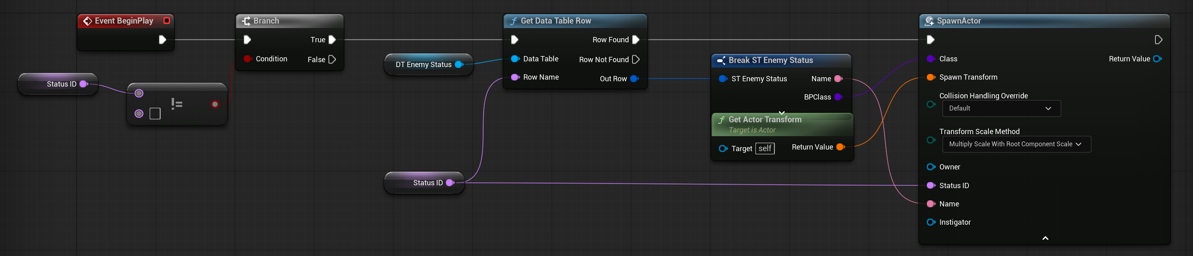Screen dimensions: 1193x256
Task: Click the SpawnActor Status ID input pin
Action: [x=931, y=185]
